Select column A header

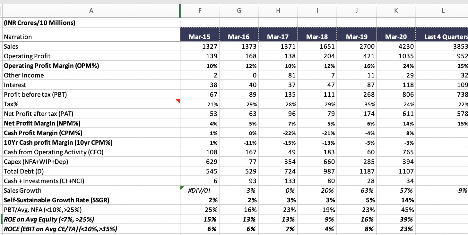point(91,11)
